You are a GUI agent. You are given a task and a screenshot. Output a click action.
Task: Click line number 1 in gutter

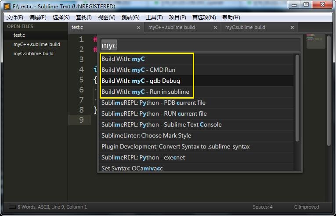click(81, 39)
